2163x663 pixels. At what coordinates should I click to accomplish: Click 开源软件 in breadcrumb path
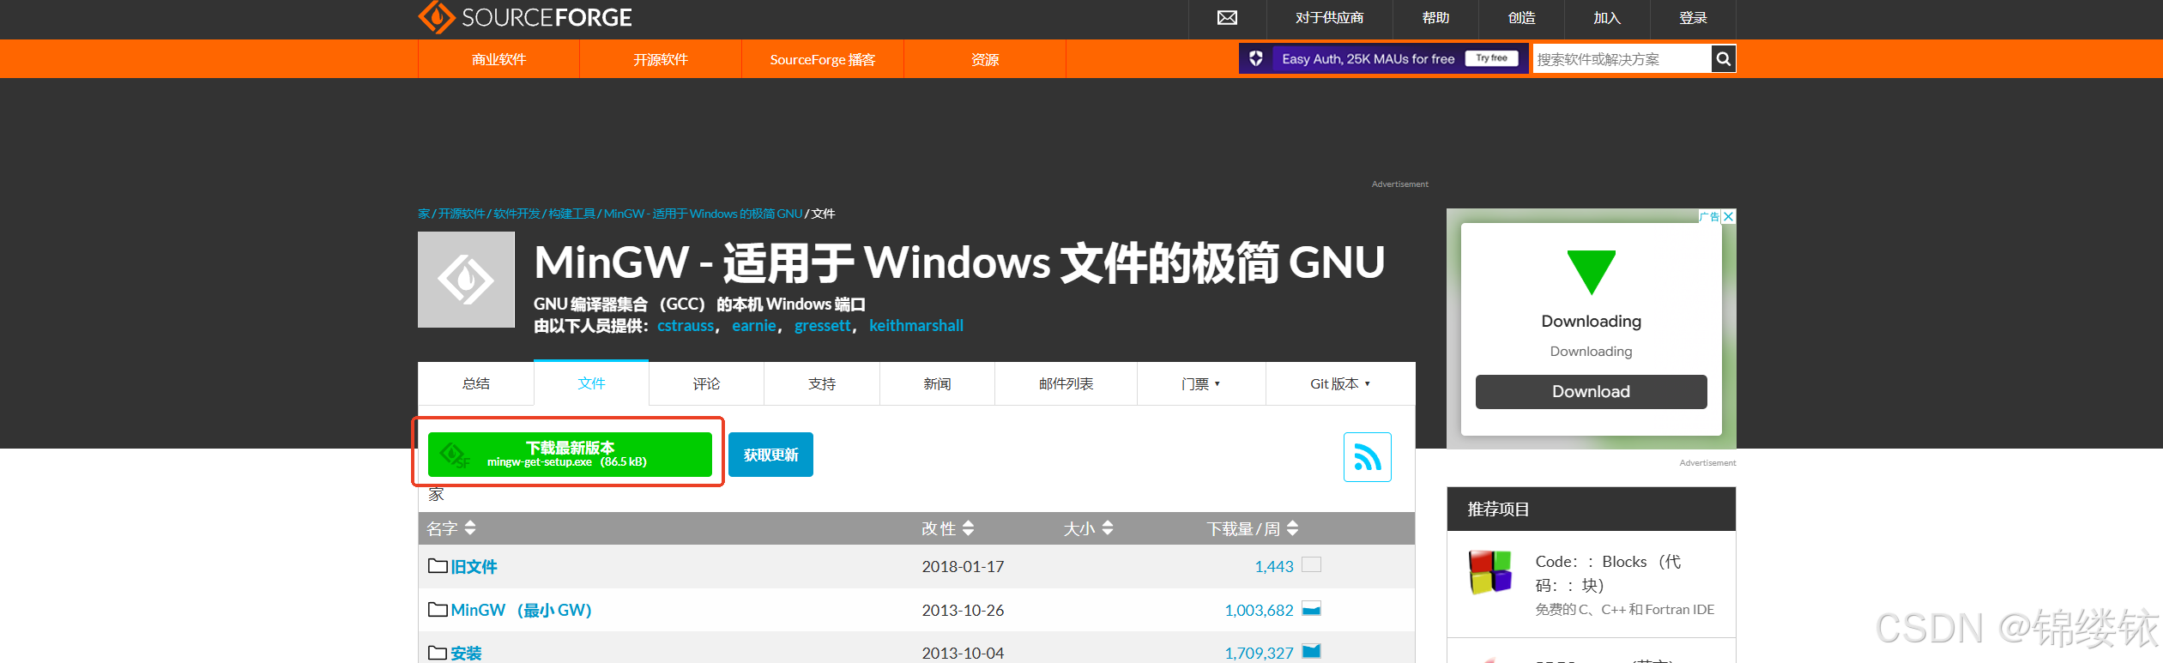462,214
